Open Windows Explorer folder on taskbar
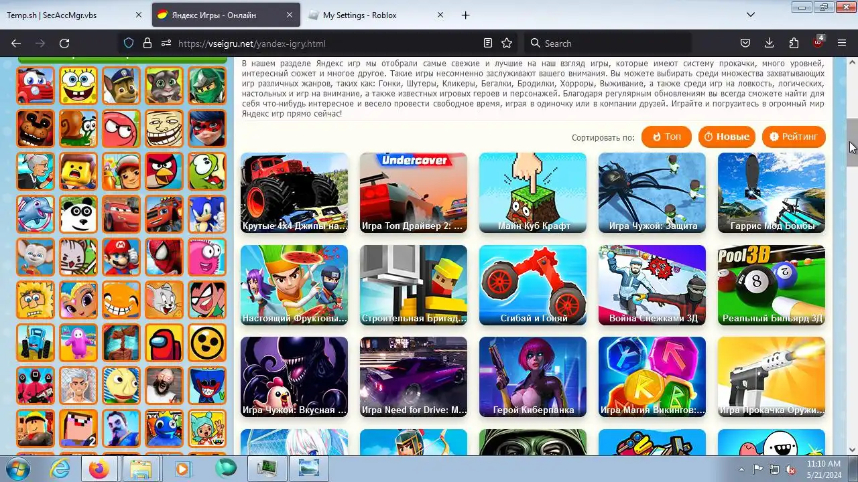858x482 pixels. point(142,469)
